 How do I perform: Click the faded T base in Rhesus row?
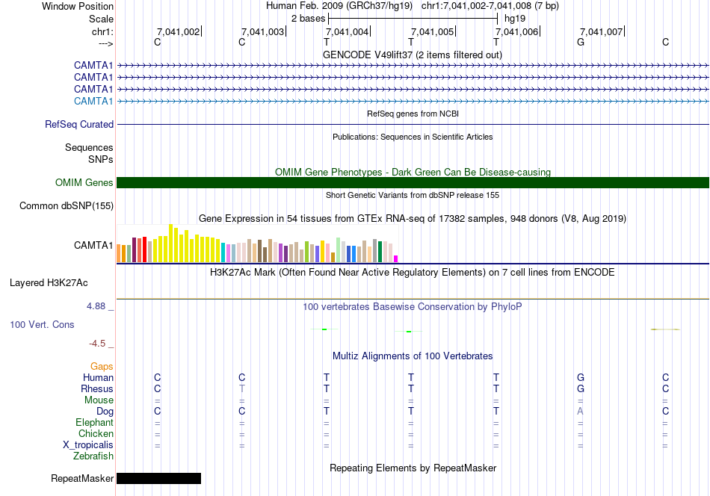click(x=242, y=388)
